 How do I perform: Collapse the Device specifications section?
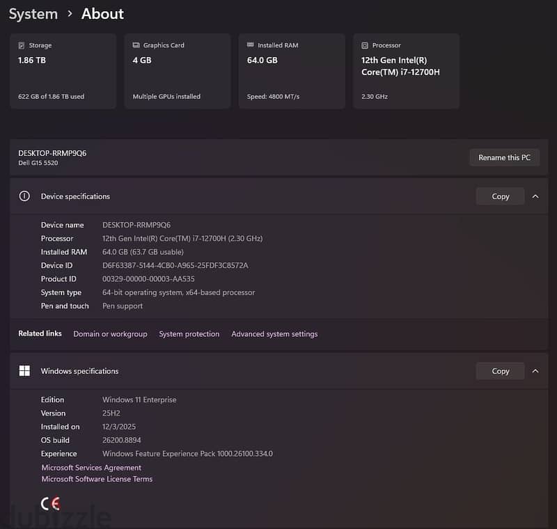coord(535,196)
